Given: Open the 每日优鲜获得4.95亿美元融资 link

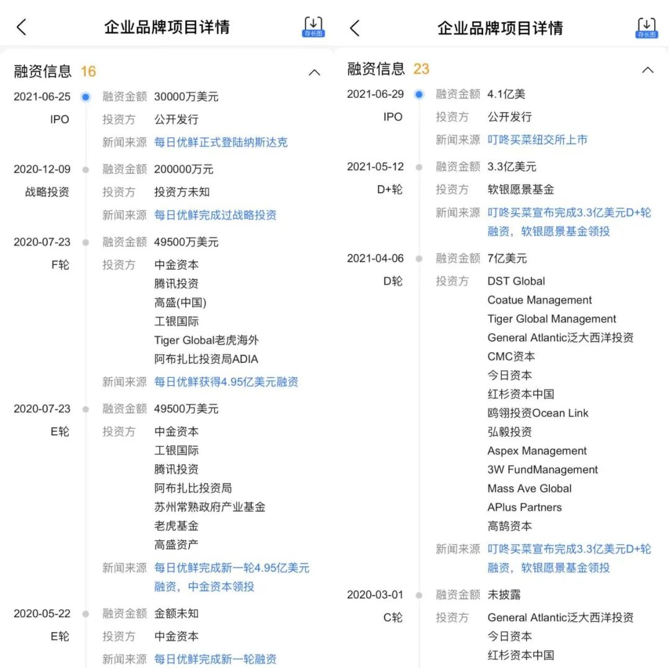Looking at the screenshot, I should pos(226,382).
